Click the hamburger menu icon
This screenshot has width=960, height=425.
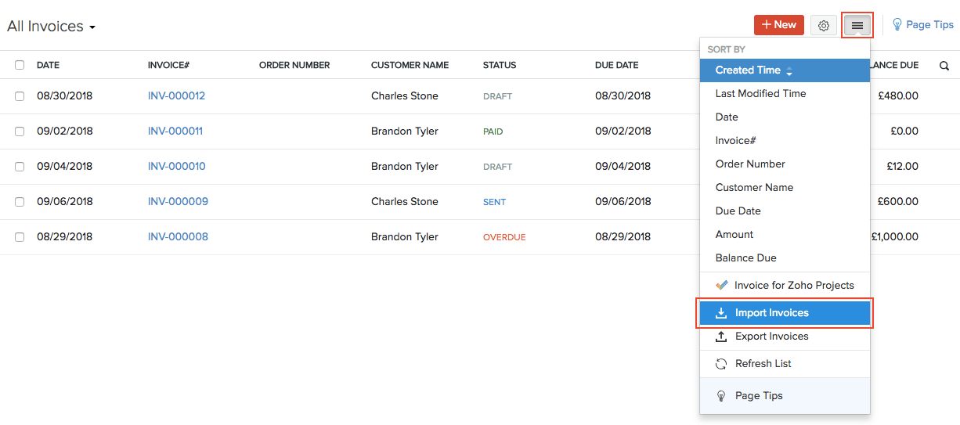pos(857,26)
